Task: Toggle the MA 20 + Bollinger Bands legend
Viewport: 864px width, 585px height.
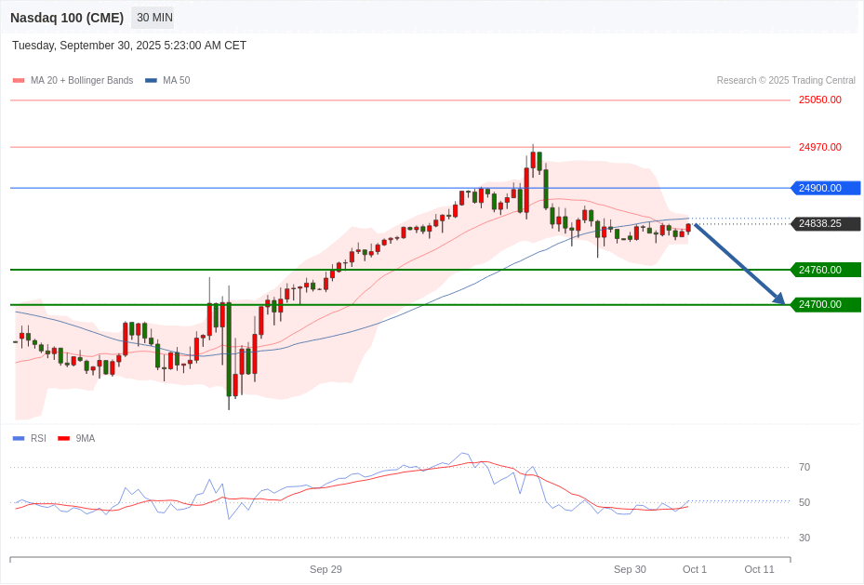Action: pos(73,80)
